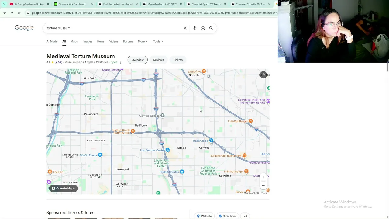This screenshot has height=219, width=389.
Task: Click the Don Knabe Community Regional Park label
Action: [x=208, y=171]
